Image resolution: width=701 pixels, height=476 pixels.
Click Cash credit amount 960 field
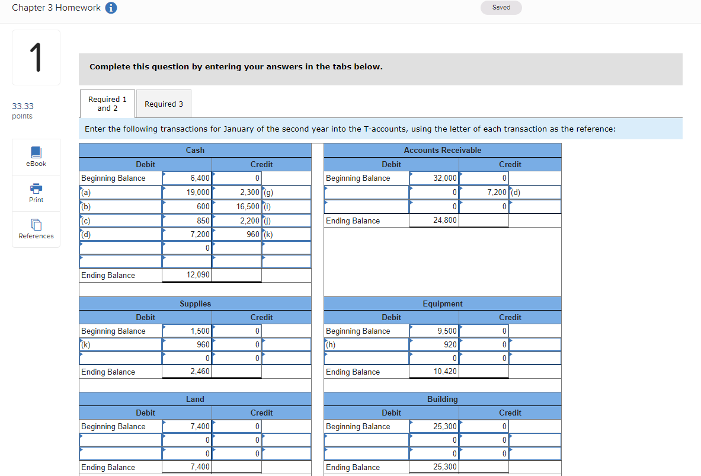tap(236, 234)
